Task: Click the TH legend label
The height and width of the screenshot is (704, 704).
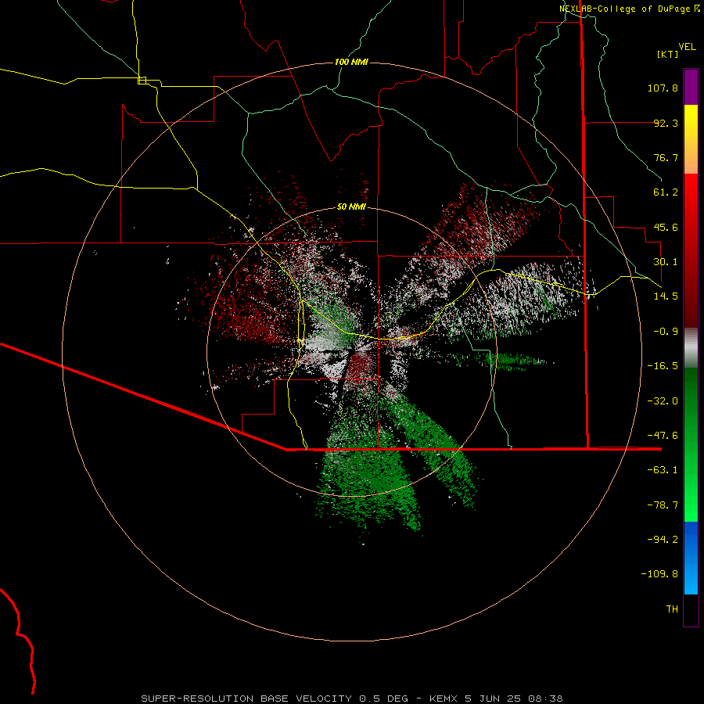Action: 672,609
